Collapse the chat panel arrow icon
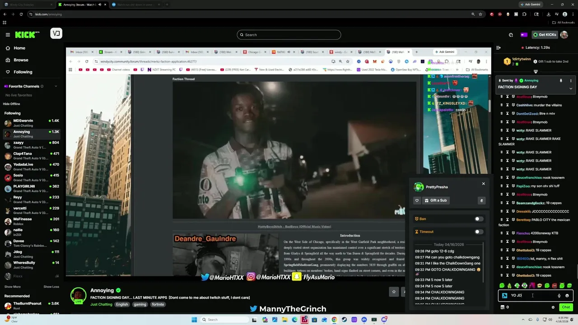578x325 pixels. coord(498,47)
